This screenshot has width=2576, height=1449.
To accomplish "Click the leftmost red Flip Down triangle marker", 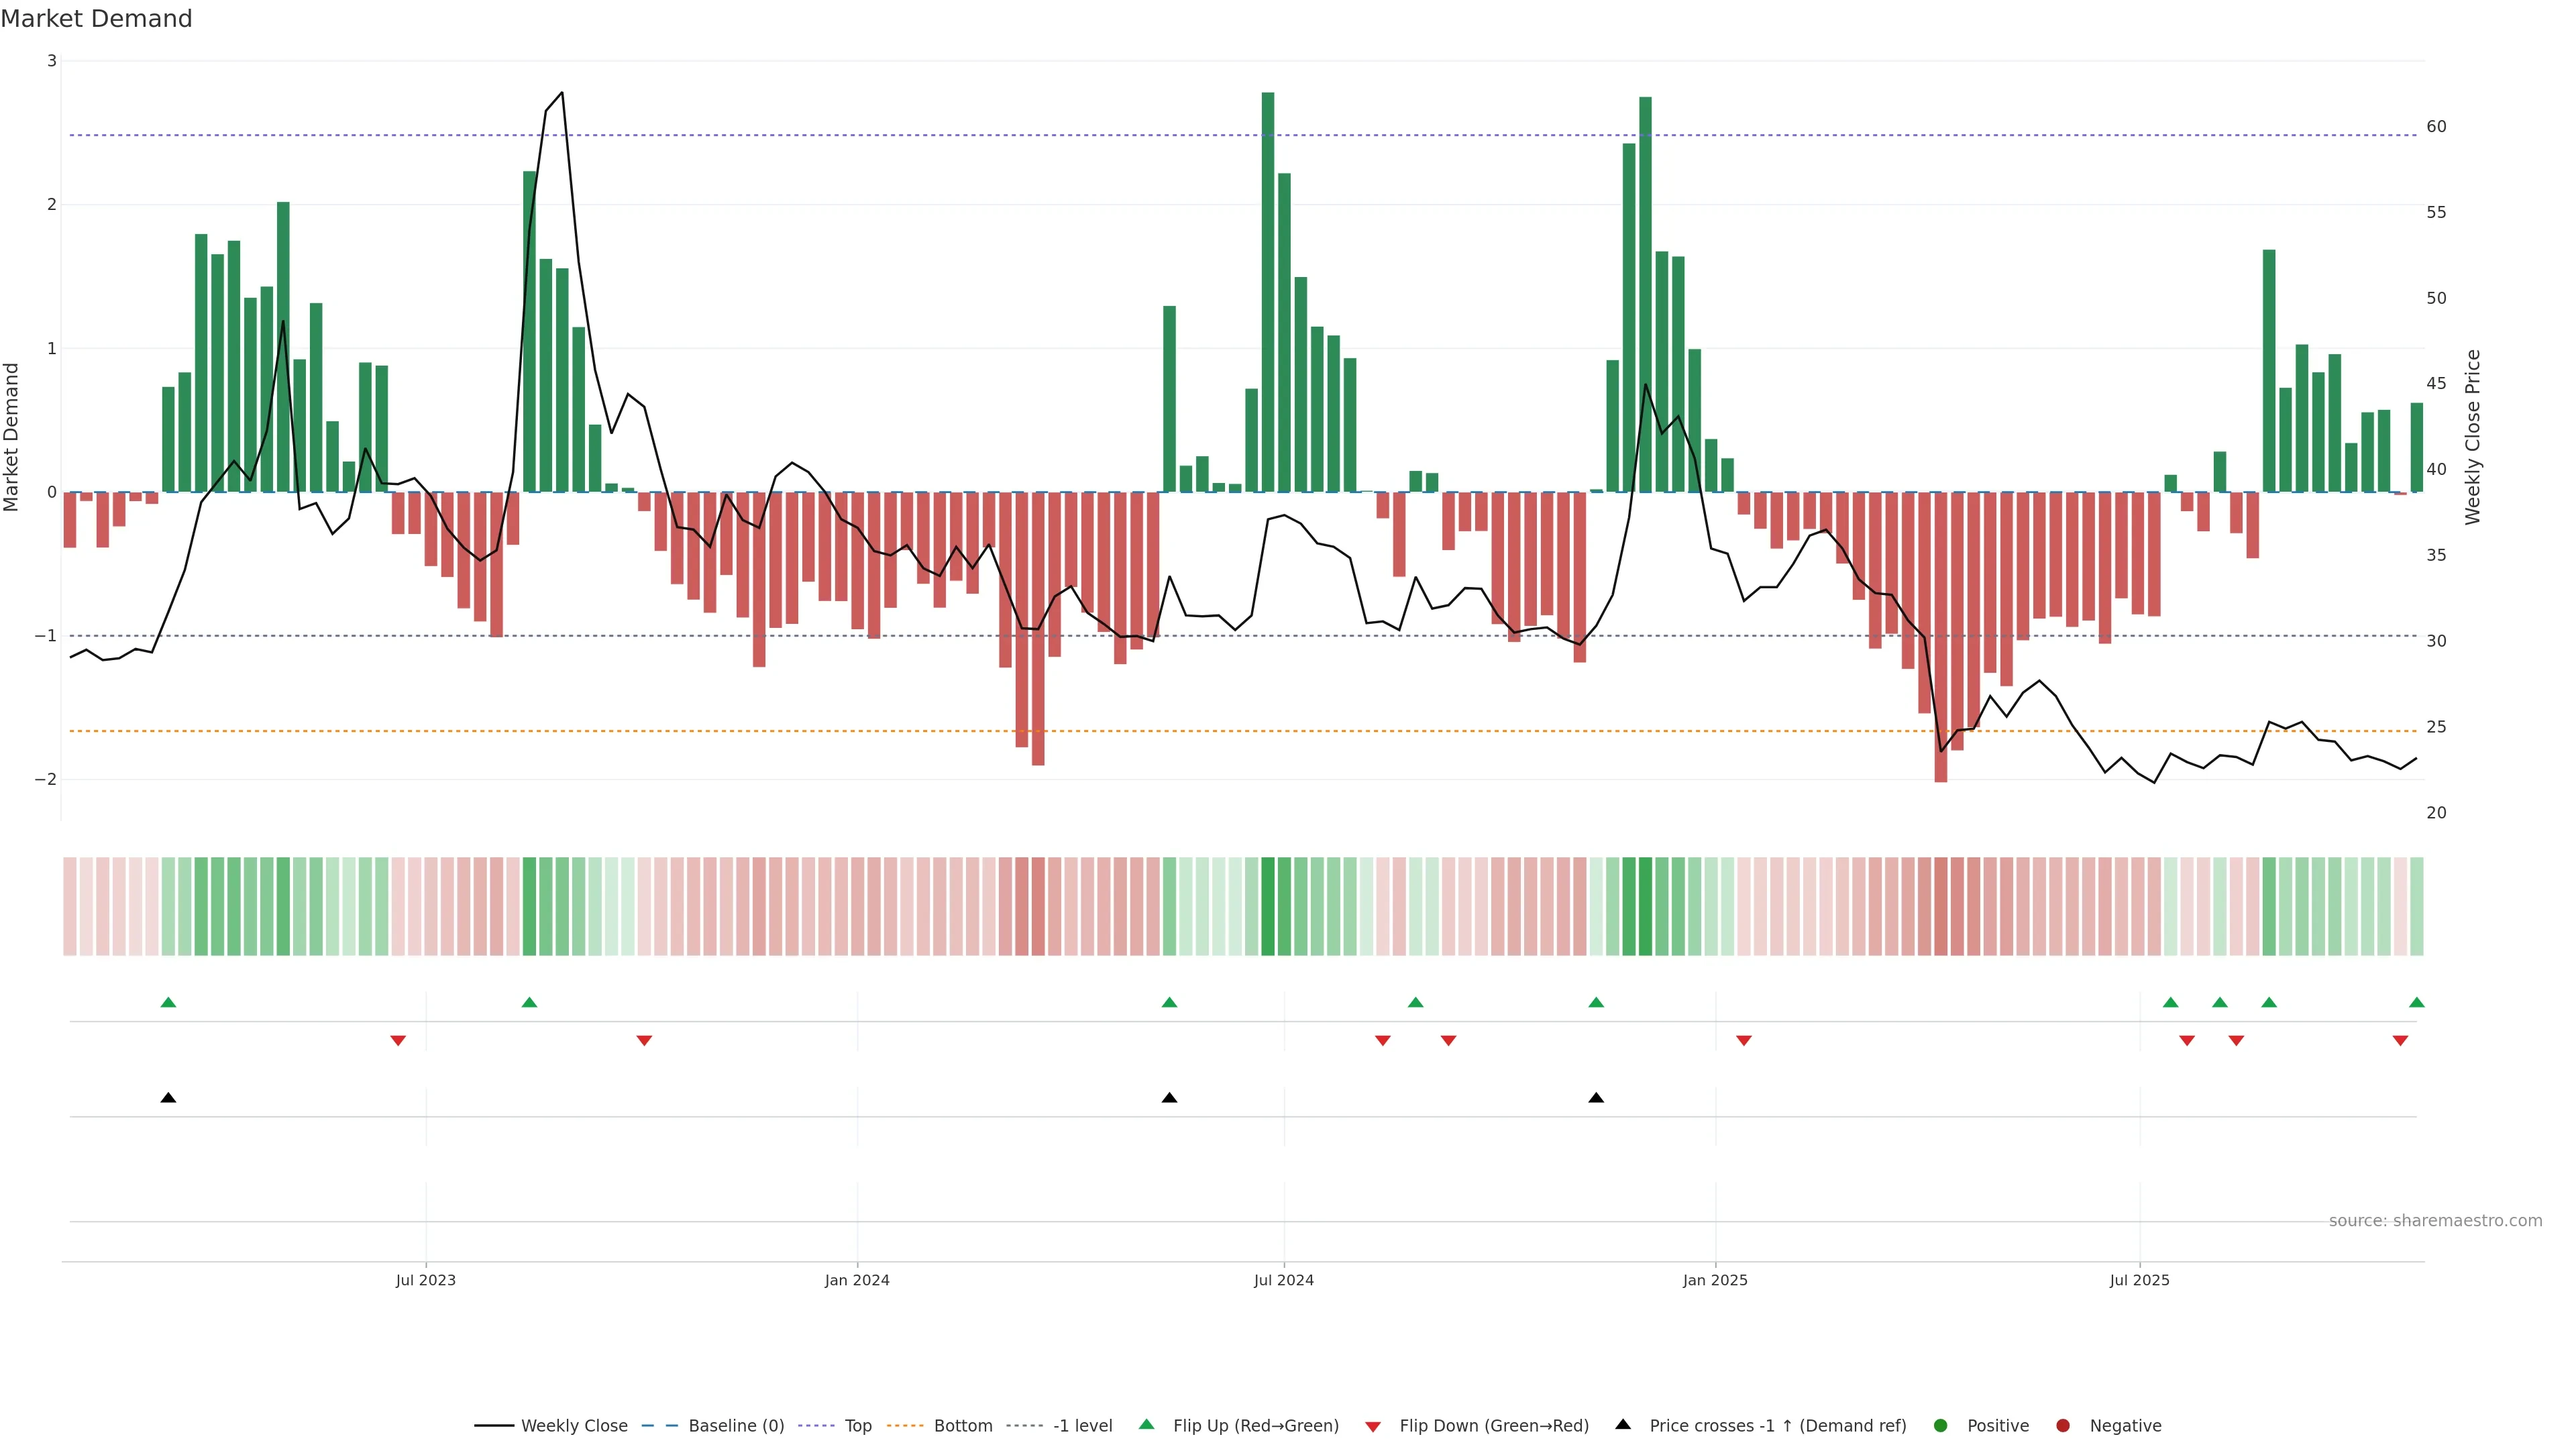I will coord(398,1041).
